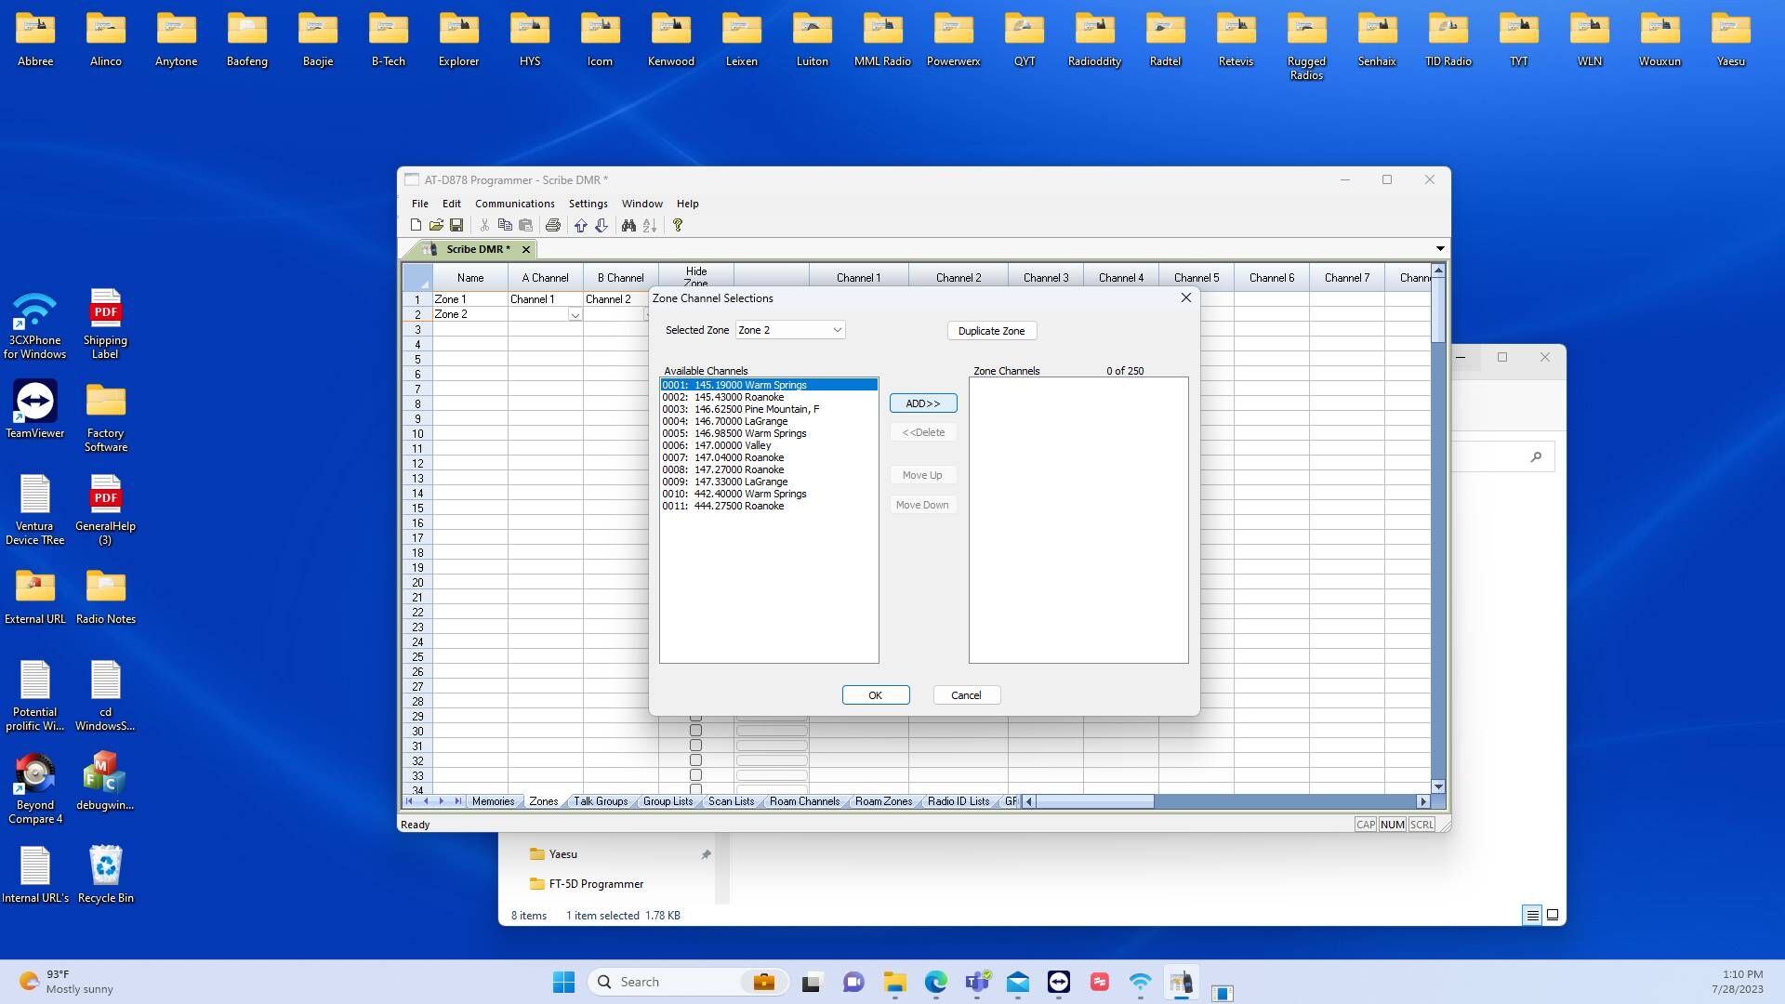Select channel 0011 444.27500 Roanoke

click(769, 506)
